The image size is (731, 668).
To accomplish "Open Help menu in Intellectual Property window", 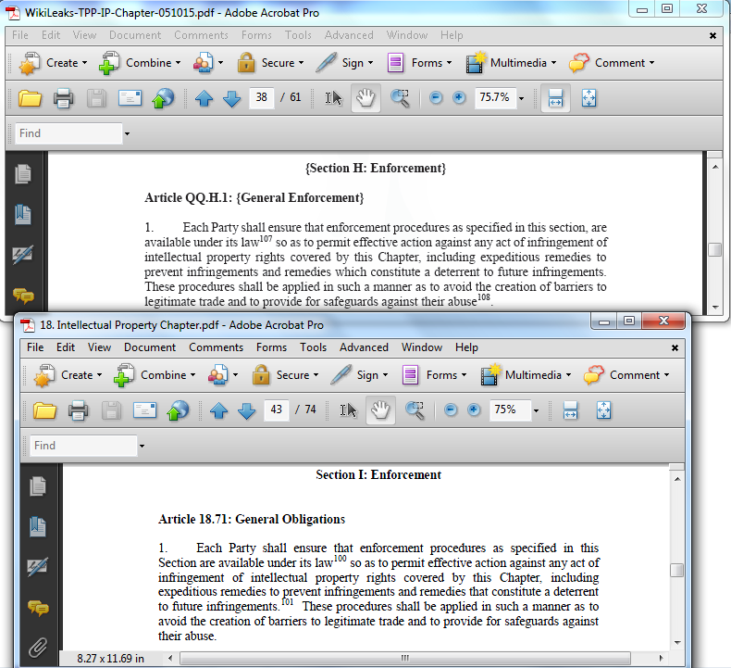I will pos(466,347).
